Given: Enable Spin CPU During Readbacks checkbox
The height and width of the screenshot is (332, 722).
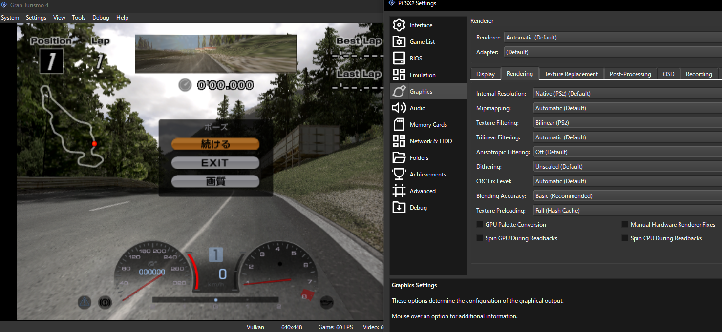Looking at the screenshot, I should [625, 238].
